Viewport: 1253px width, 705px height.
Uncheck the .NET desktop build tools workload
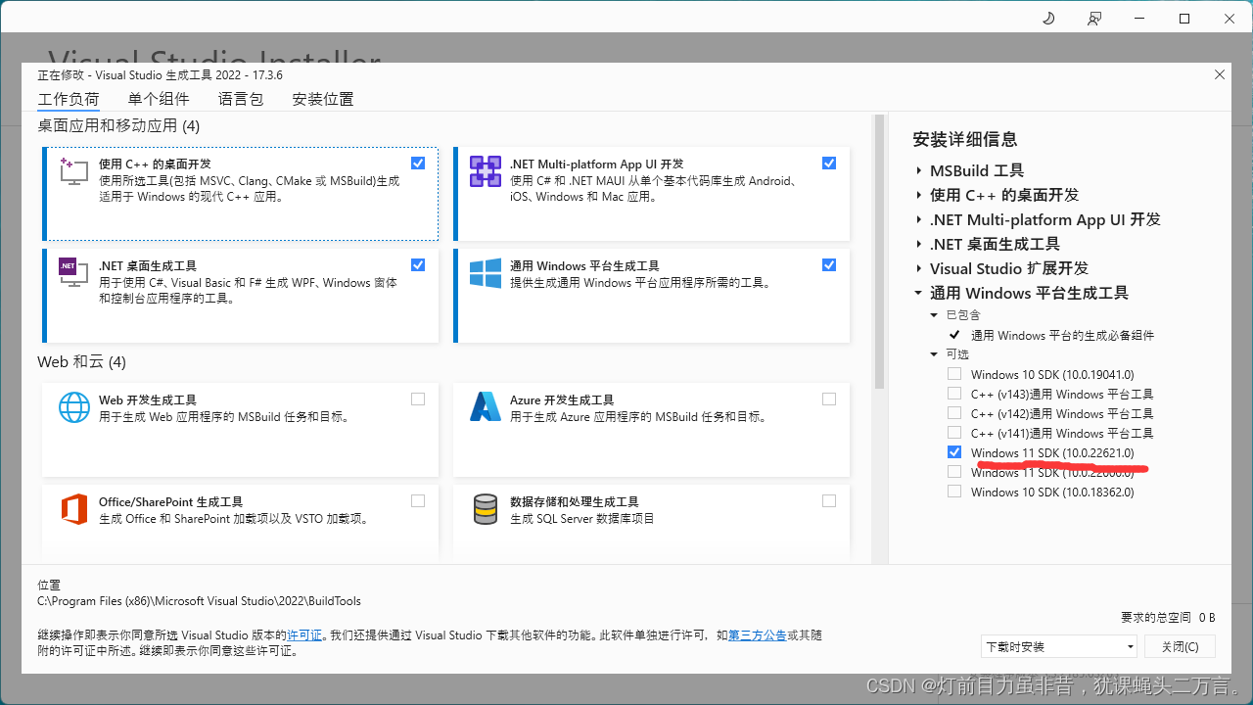click(418, 265)
